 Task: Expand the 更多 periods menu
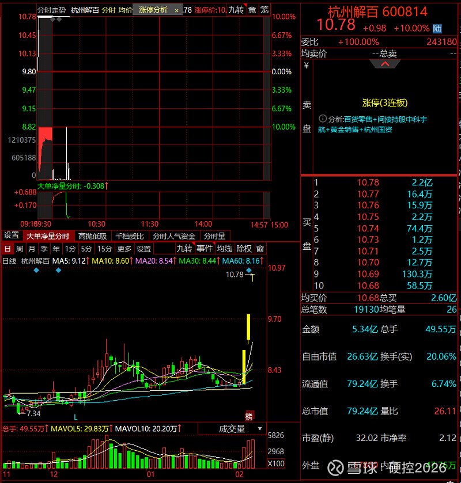(124, 249)
